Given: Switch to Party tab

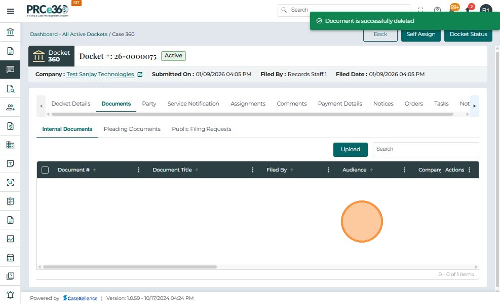Looking at the screenshot, I should click(149, 104).
